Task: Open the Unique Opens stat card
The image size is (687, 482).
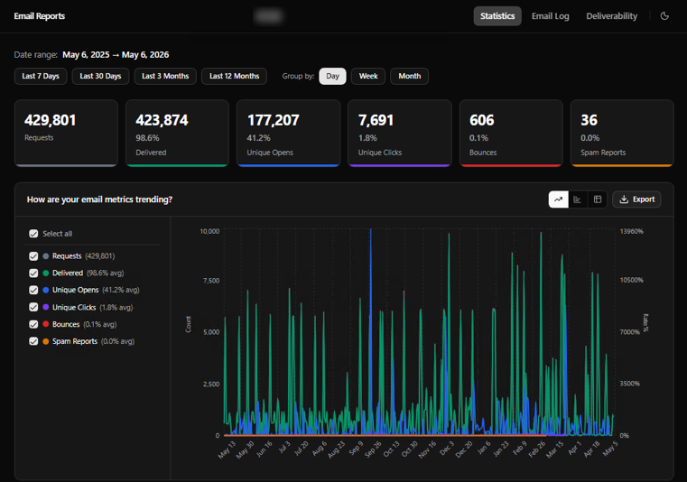Action: click(288, 134)
